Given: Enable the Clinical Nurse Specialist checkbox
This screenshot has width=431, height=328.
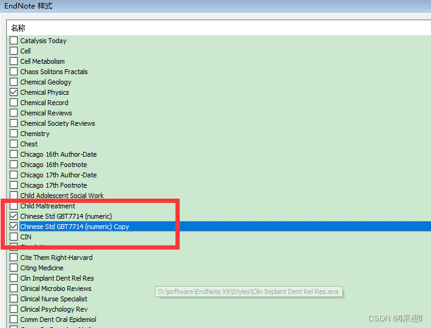Looking at the screenshot, I should (x=14, y=299).
